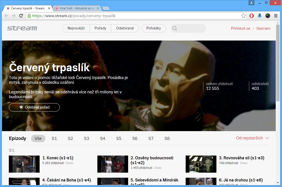This screenshot has height=187, width=282.
Task: Click the Přihlásit se link
Action: (x=240, y=28)
